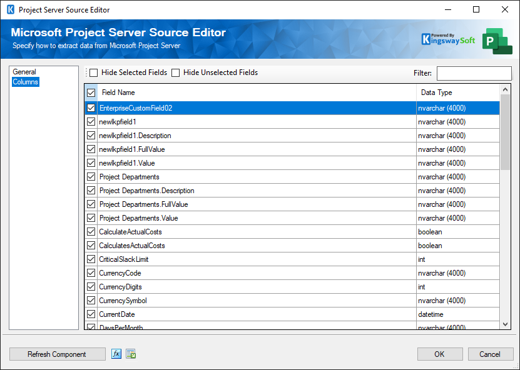The image size is (520, 370).
Task: Select CurrencySymbol field name
Action: 257,301
